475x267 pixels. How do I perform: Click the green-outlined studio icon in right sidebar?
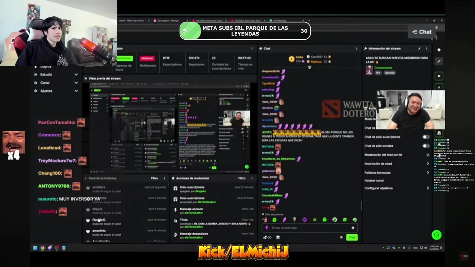pyautogui.click(x=439, y=76)
